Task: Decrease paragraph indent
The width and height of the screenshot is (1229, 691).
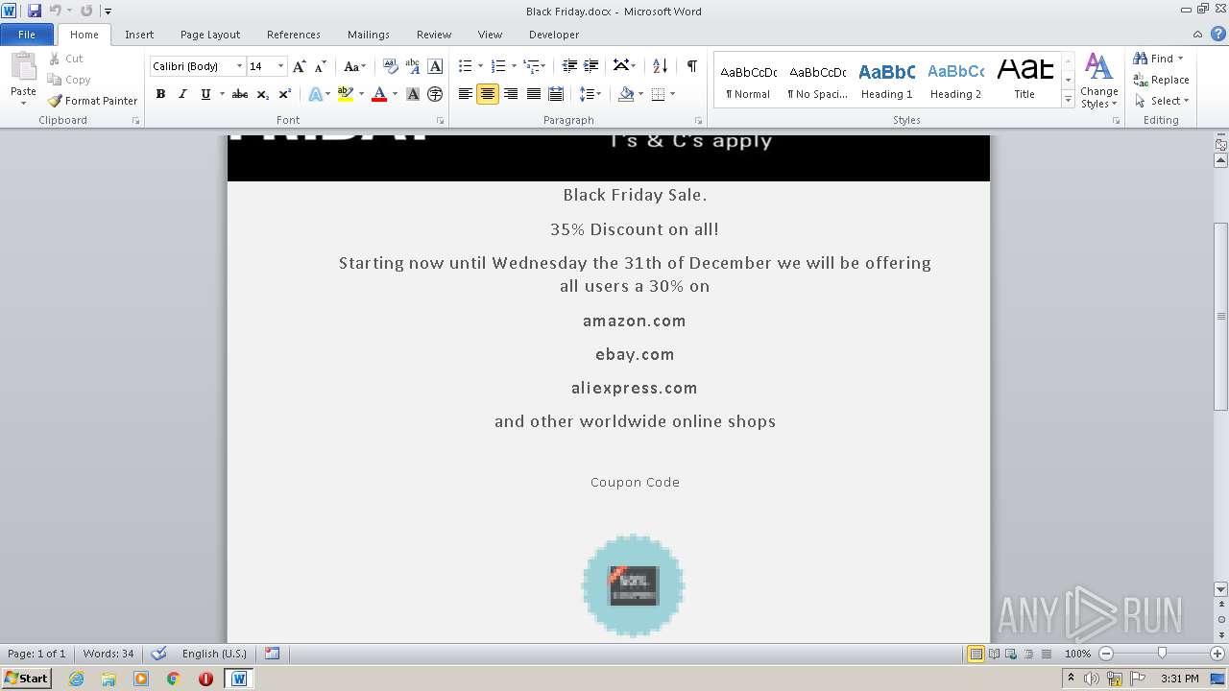Action: tap(569, 66)
